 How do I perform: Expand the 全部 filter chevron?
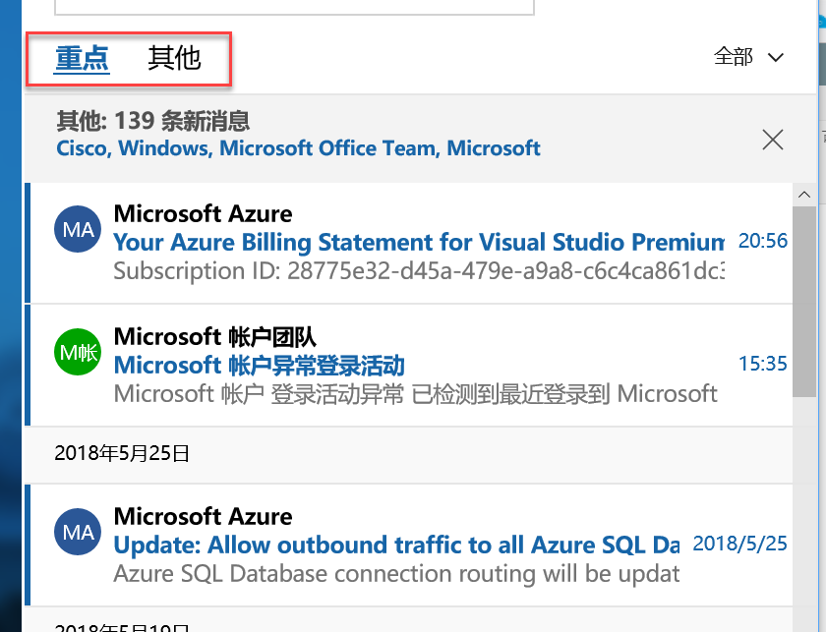tap(775, 57)
